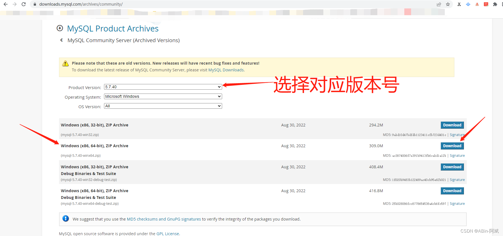Image resolution: width=503 pixels, height=236 pixels.
Task: Click the yellow warning triangle icon
Action: 65,63
